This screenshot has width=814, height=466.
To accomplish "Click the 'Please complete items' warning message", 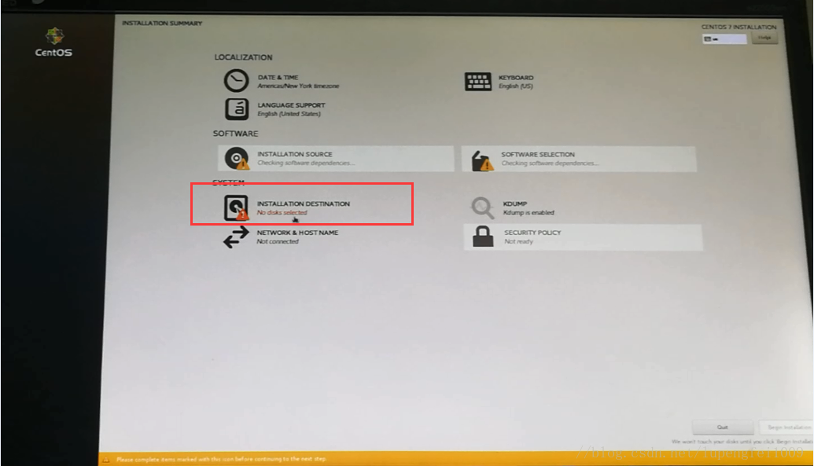I will tap(221, 459).
